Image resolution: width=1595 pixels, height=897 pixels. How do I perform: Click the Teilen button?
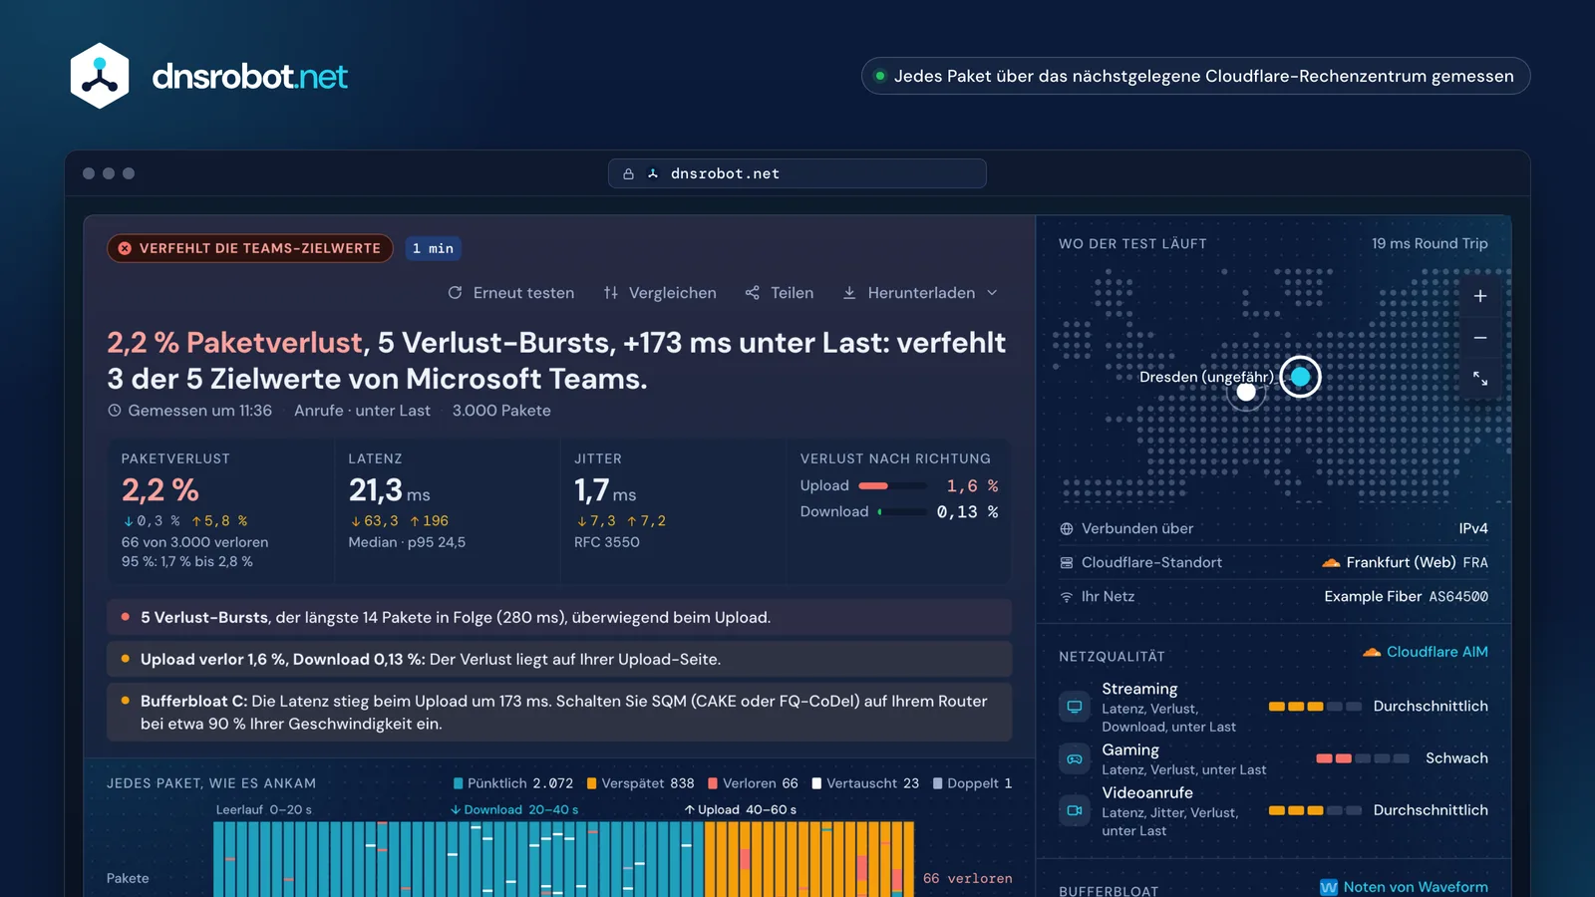[x=780, y=293]
